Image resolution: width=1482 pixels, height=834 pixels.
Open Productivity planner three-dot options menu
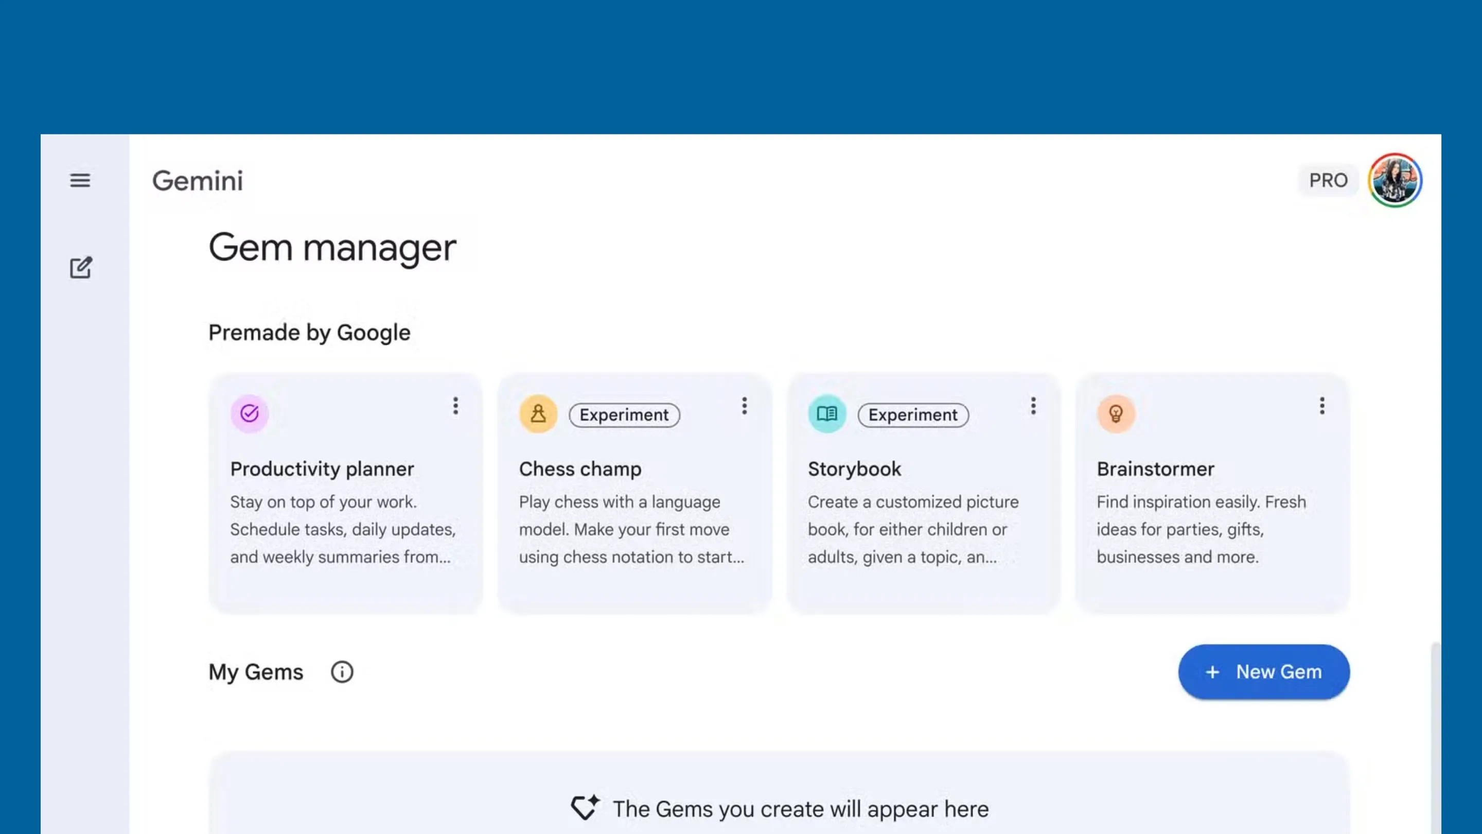click(455, 406)
